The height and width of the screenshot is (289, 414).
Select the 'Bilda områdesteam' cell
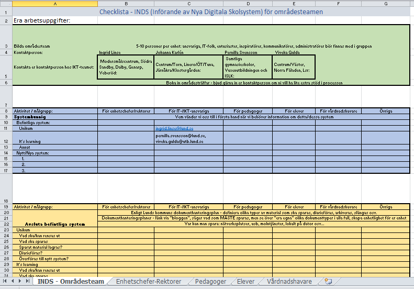[x=55, y=37]
